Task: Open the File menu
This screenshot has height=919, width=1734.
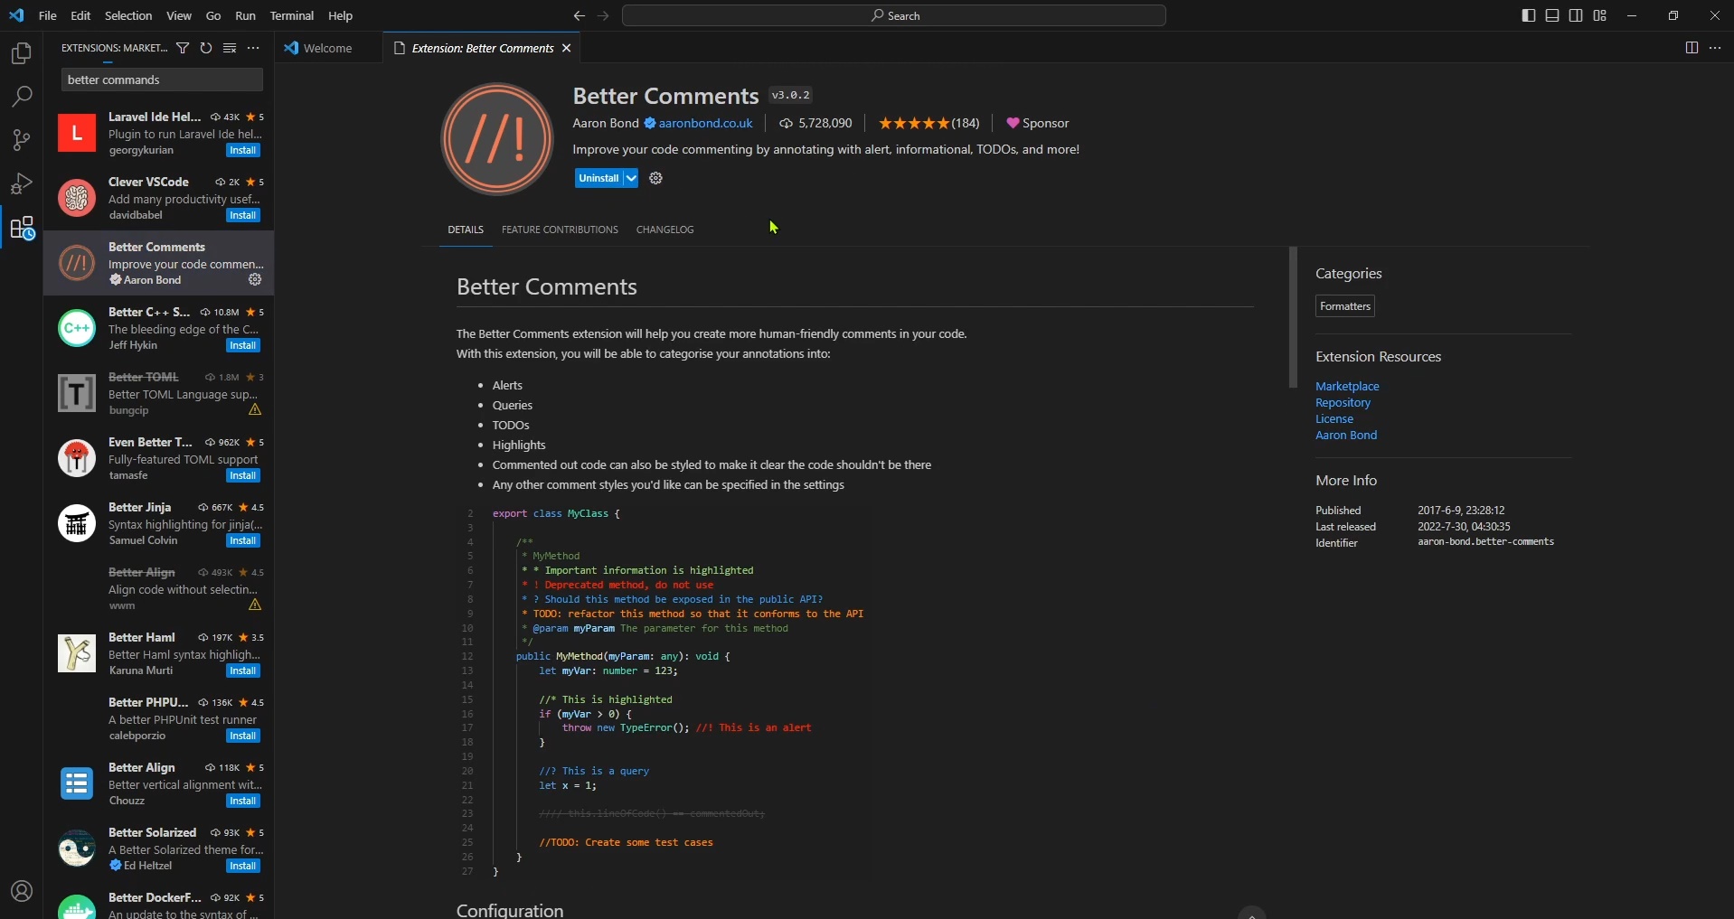Action: click(48, 15)
